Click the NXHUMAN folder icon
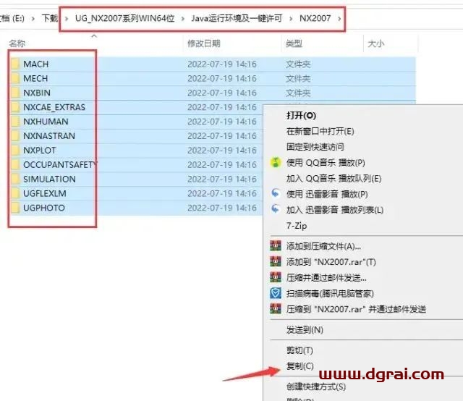463x401 pixels. click(15, 122)
